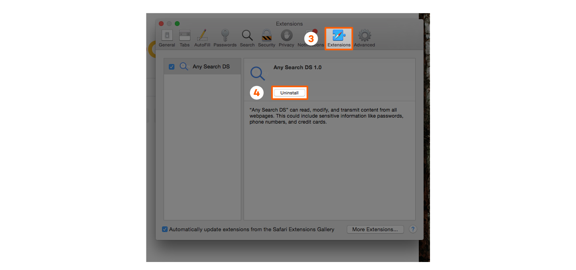576x270 pixels.
Task: Click the More Extensions button
Action: click(375, 229)
